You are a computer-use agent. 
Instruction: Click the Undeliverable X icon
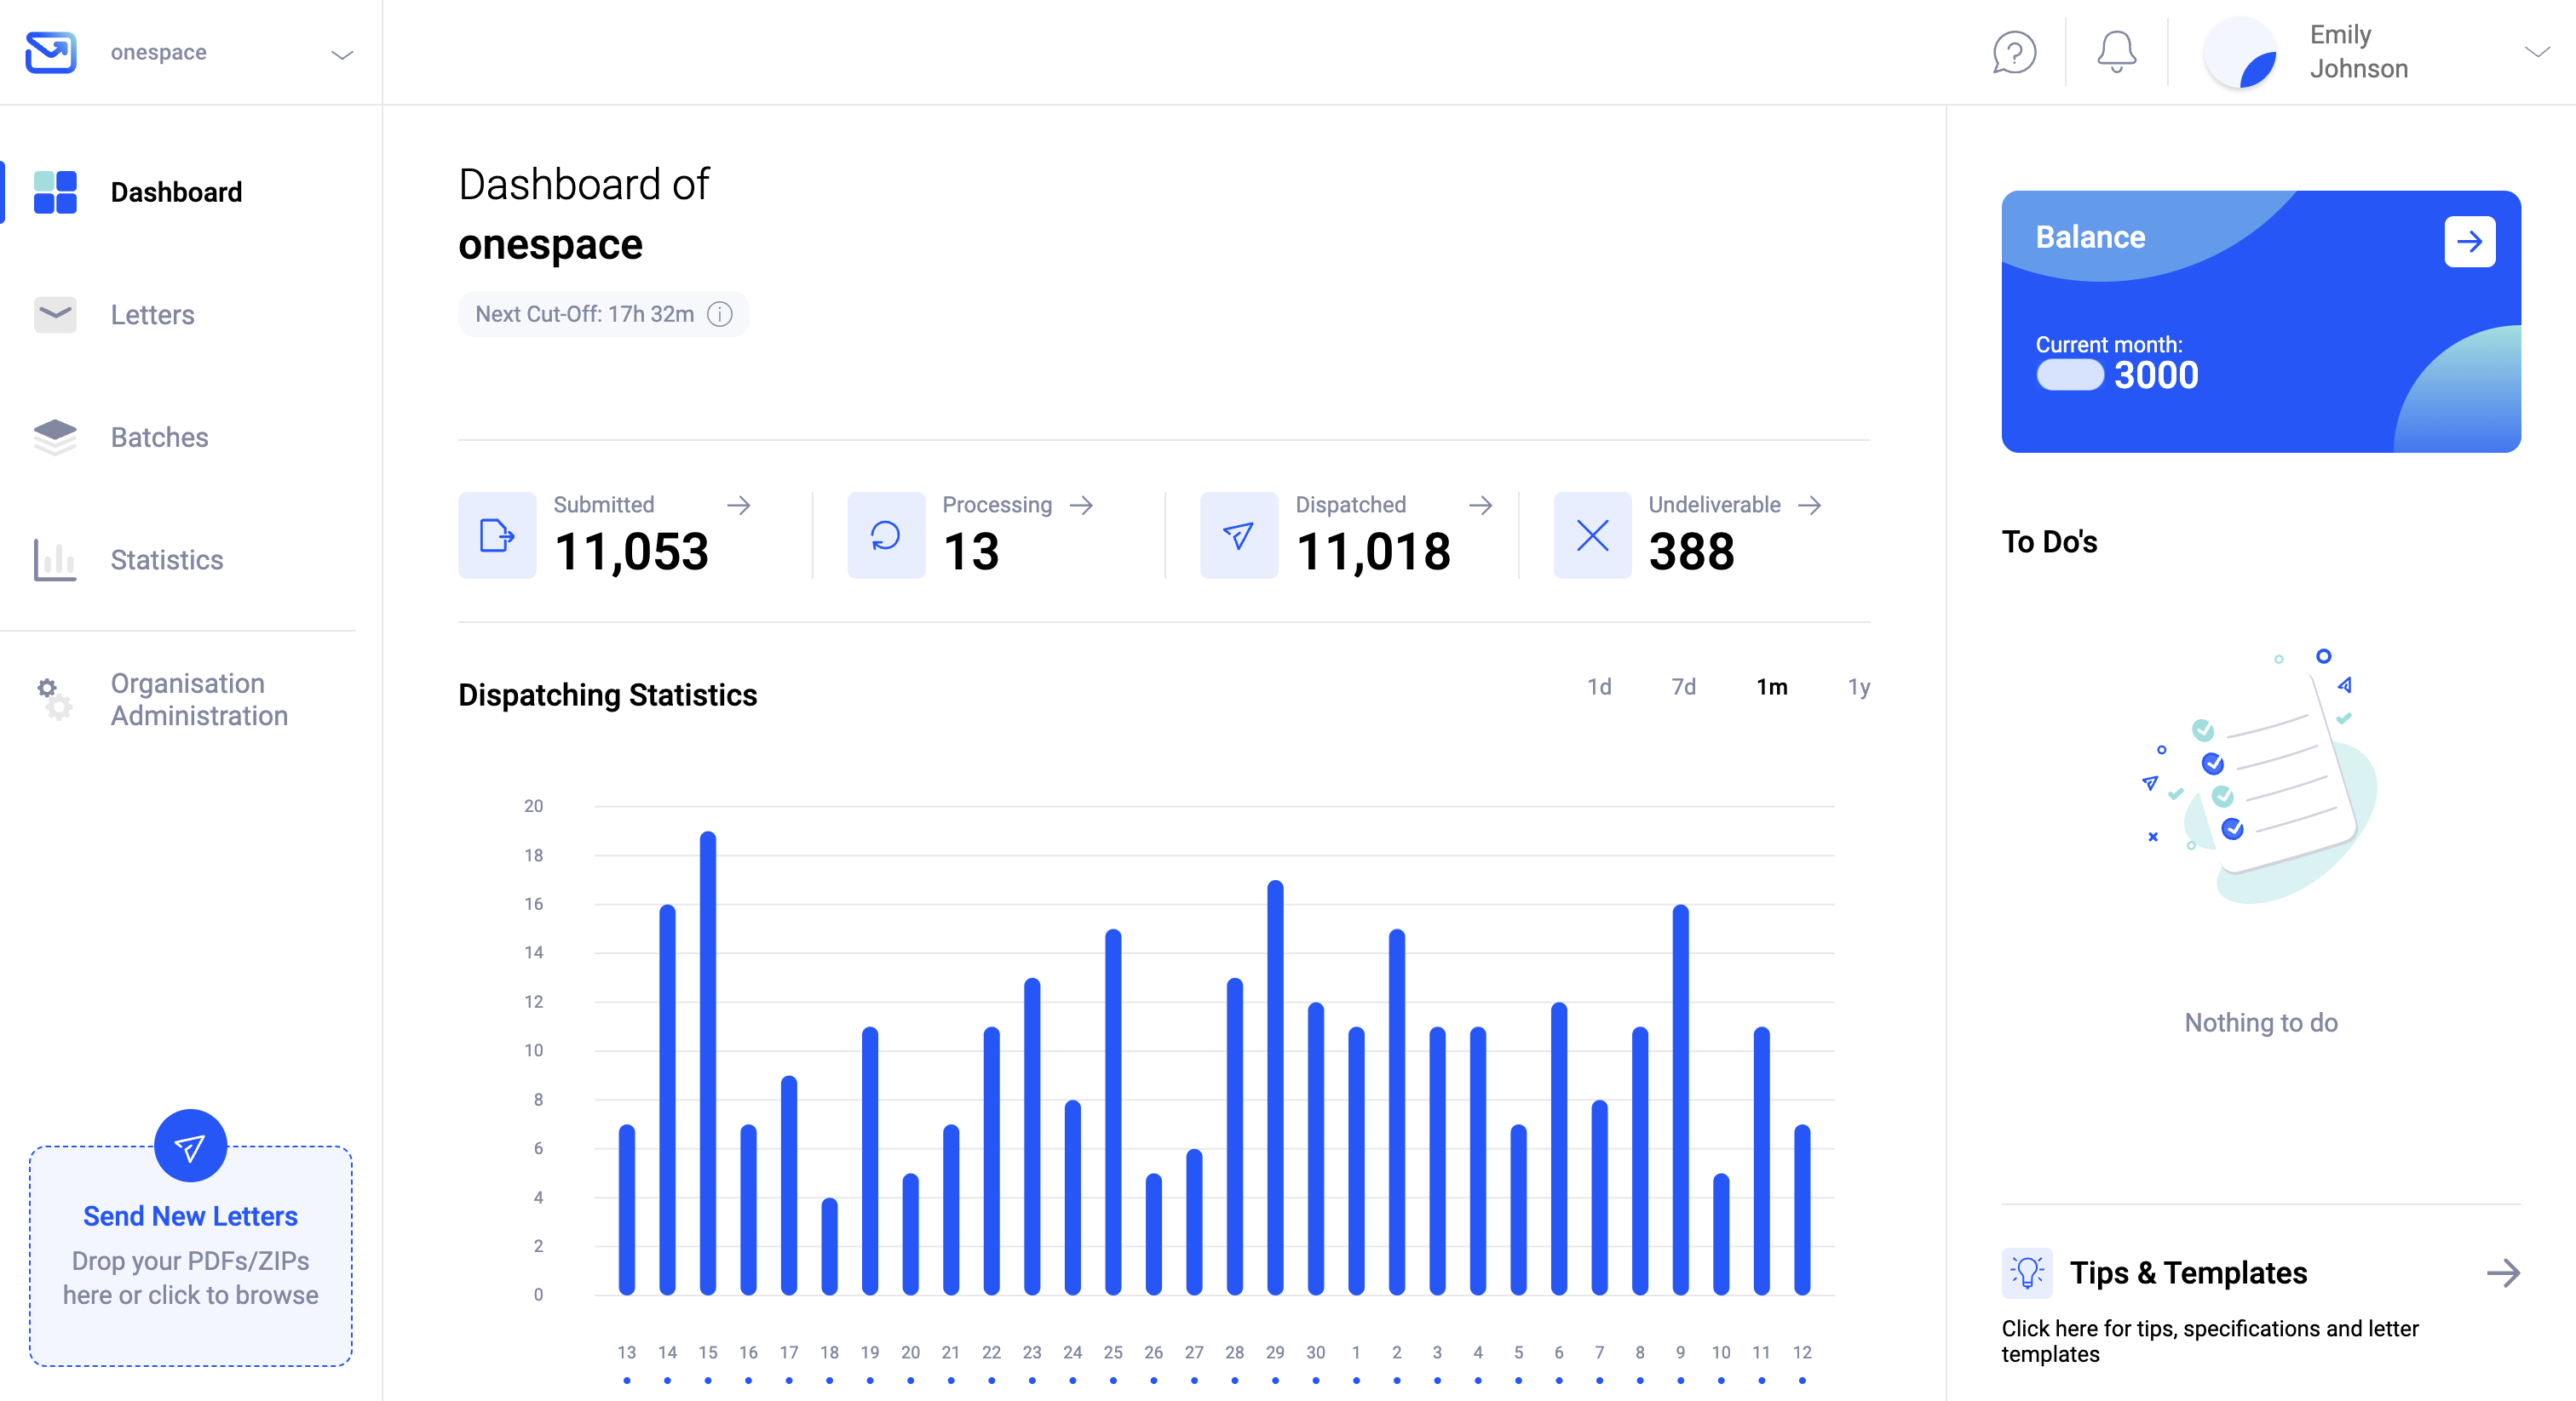click(x=1591, y=535)
